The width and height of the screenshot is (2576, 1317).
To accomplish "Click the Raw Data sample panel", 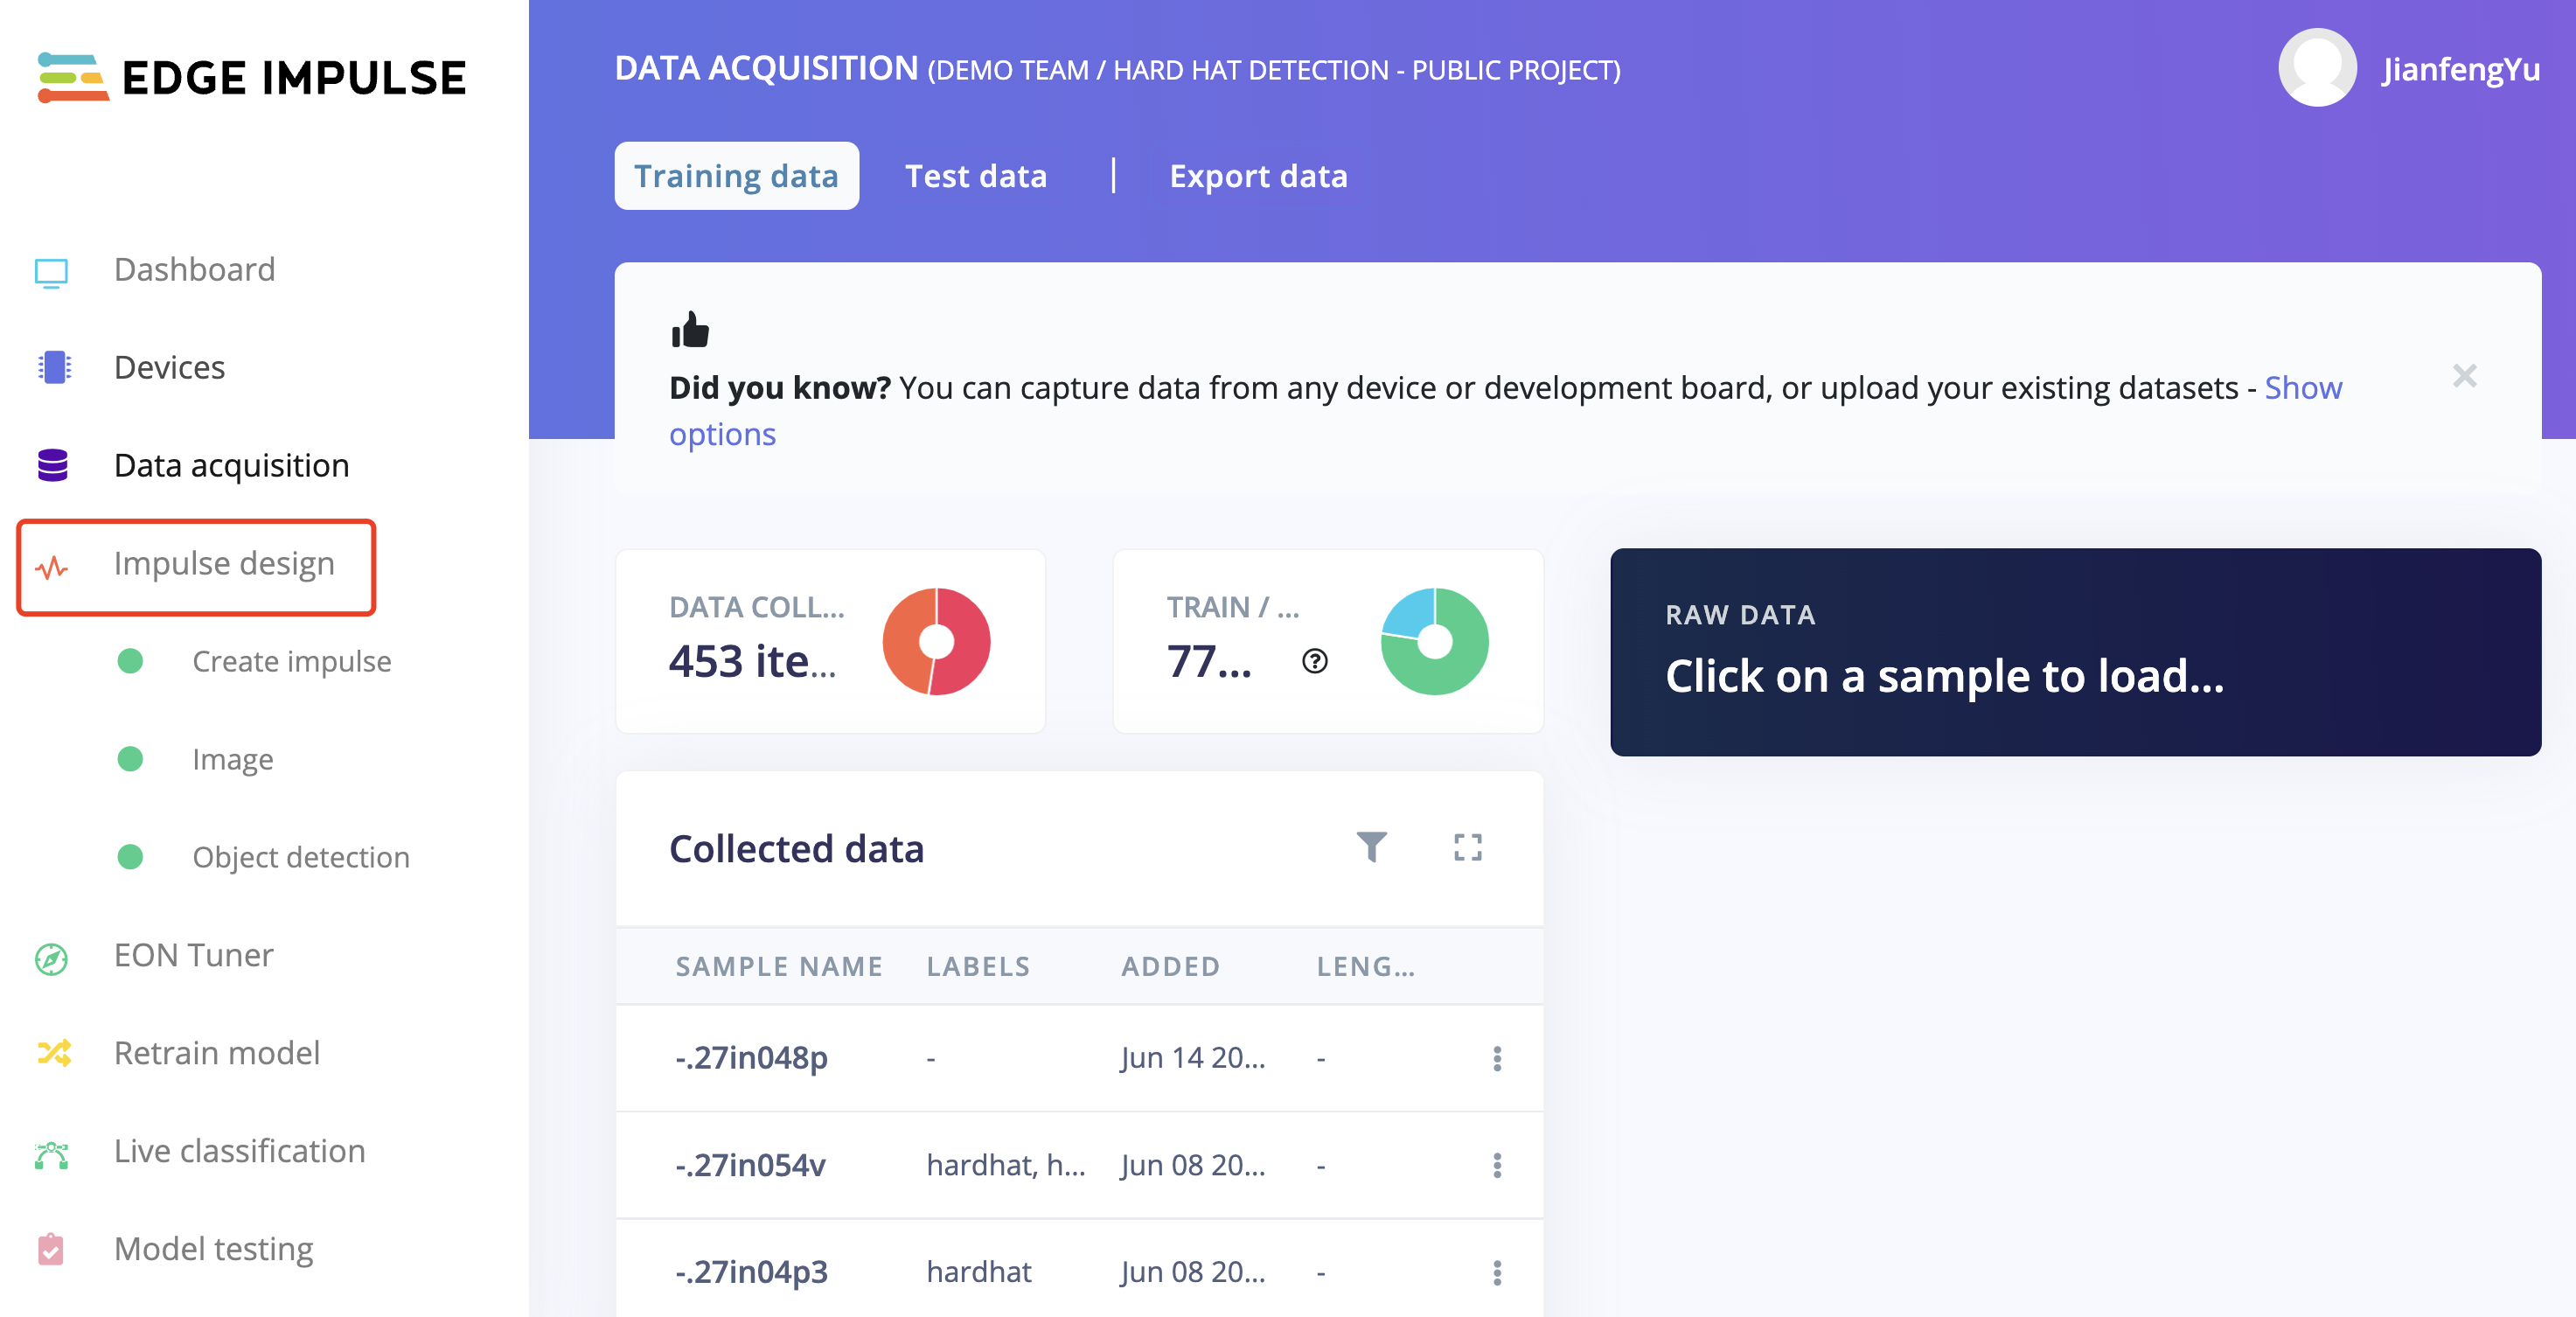I will click(x=2075, y=651).
